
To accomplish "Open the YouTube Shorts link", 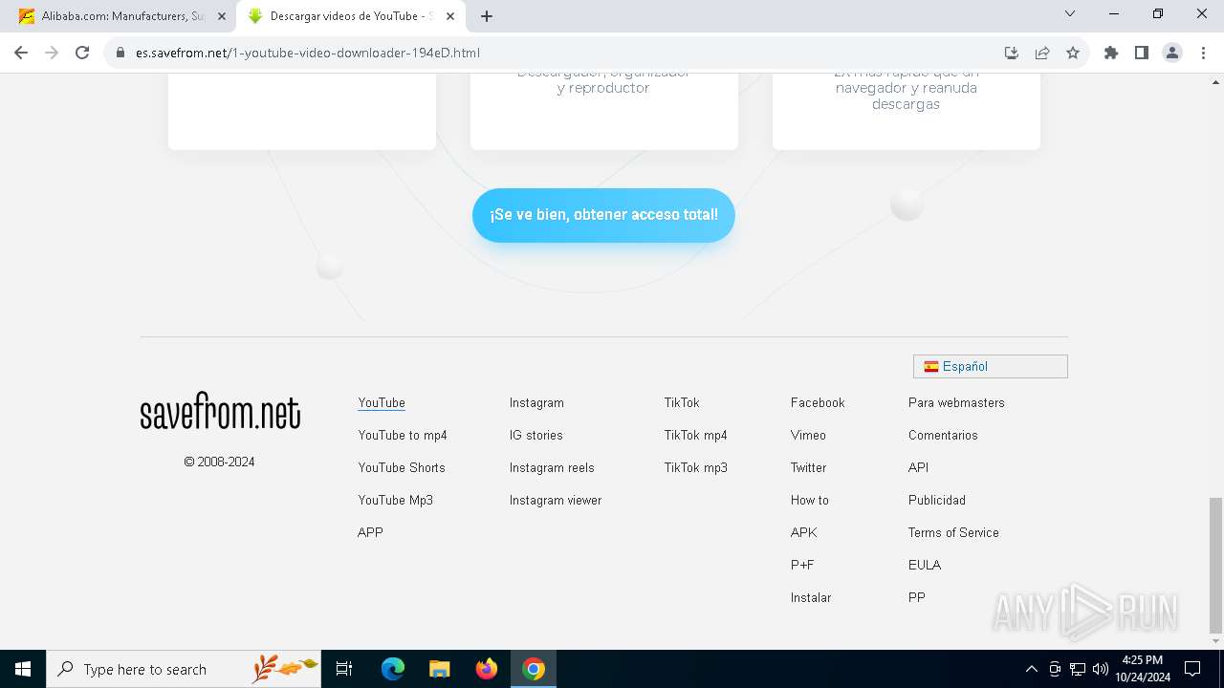I will (x=402, y=468).
